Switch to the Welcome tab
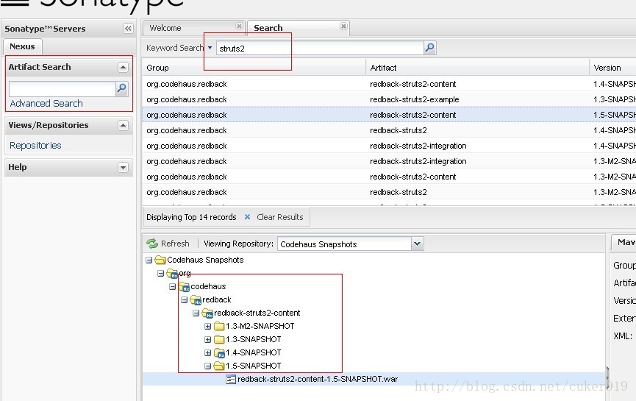 coord(193,28)
